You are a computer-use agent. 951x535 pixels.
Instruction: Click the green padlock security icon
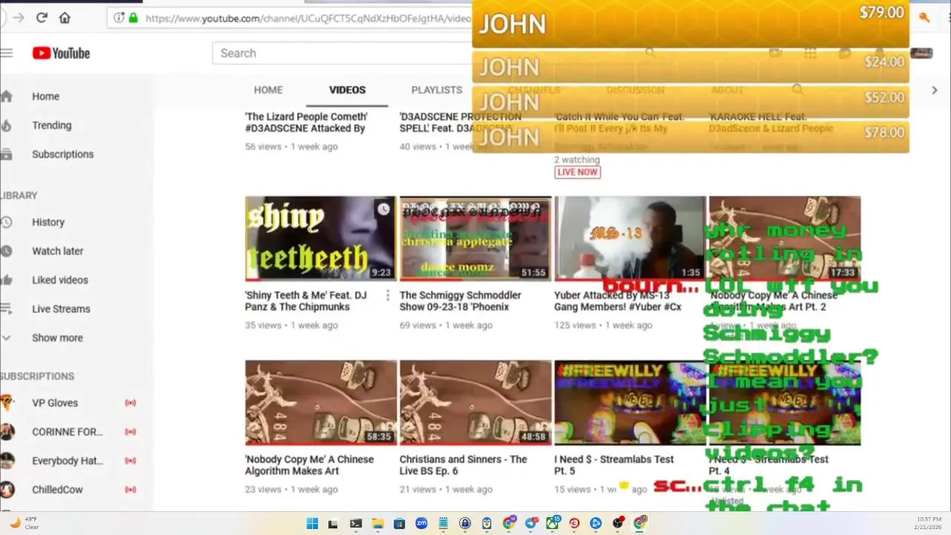coord(133,18)
